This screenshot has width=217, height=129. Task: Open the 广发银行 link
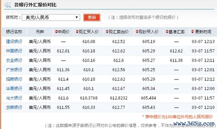[14, 70]
